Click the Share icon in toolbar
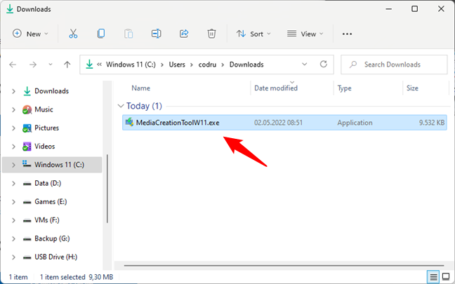 (x=184, y=34)
